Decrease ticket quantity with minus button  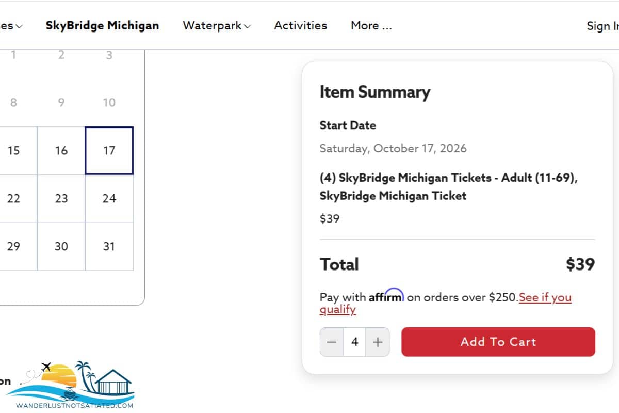[x=332, y=342]
